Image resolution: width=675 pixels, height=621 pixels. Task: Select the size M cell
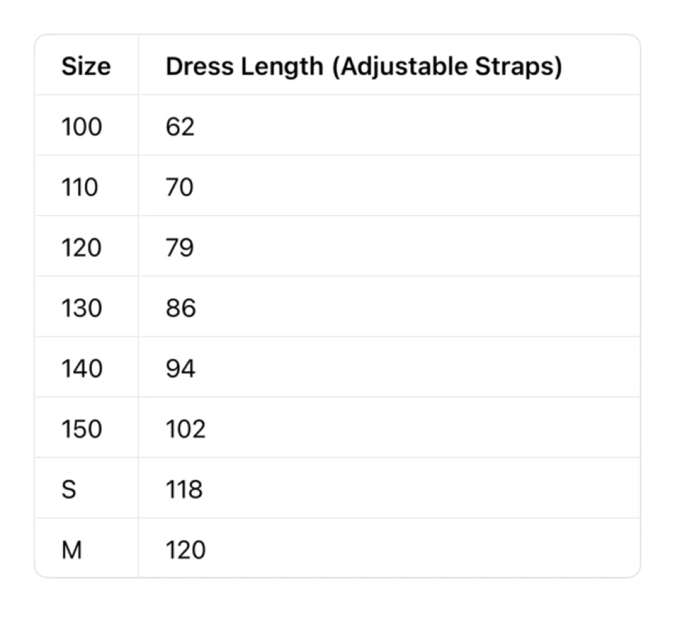pyautogui.click(x=72, y=550)
